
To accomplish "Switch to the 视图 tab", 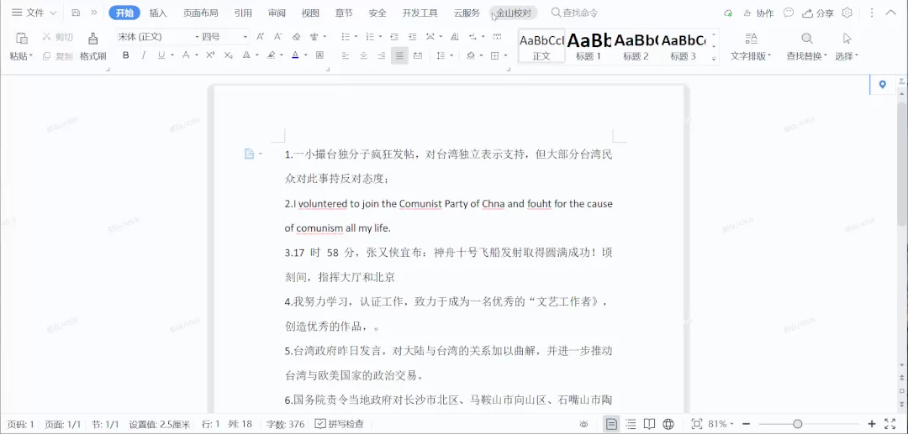I will click(x=310, y=13).
